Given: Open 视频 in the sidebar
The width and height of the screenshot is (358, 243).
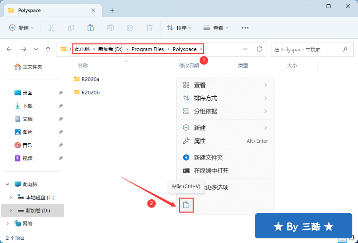Looking at the screenshot, I should point(23,158).
